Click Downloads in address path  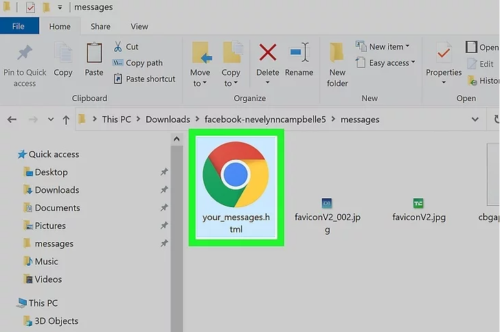pos(168,119)
